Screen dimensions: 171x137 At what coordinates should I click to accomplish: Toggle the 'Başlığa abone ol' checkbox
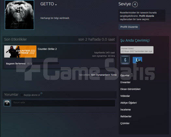click(x=22, y=95)
